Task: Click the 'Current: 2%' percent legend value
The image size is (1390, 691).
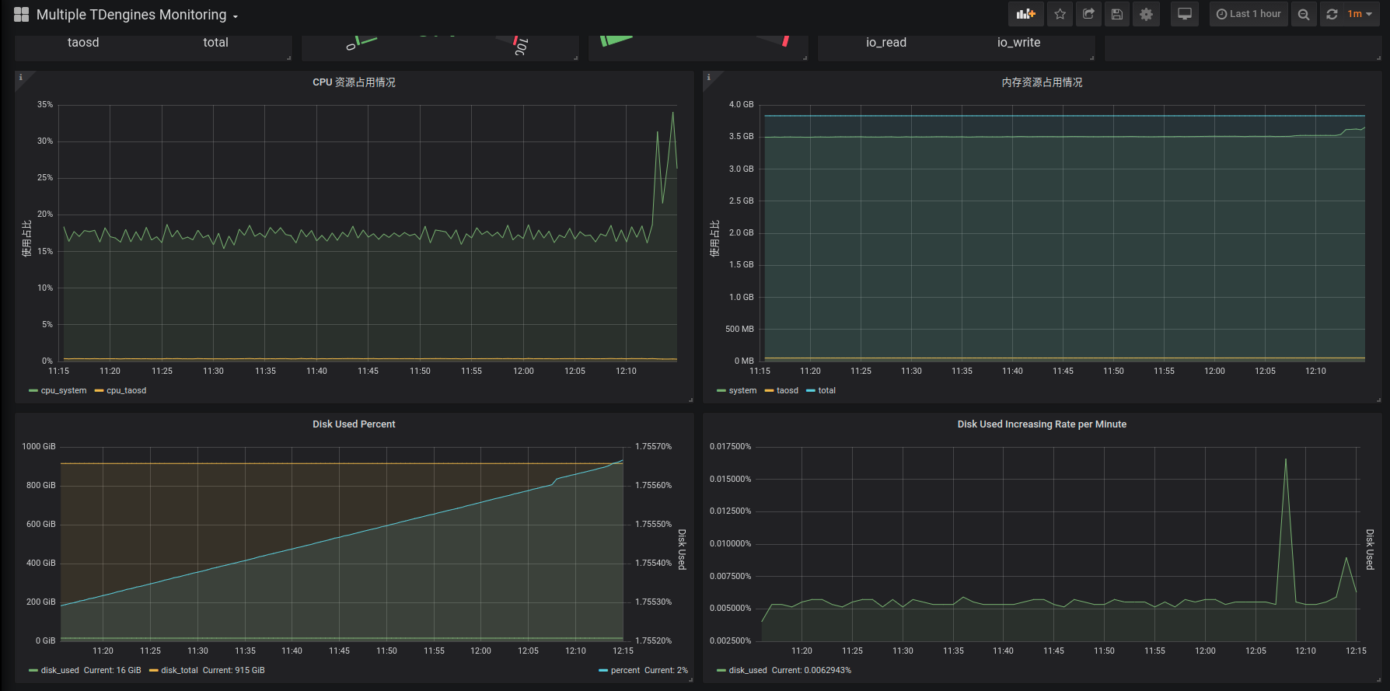Action: [x=666, y=671]
